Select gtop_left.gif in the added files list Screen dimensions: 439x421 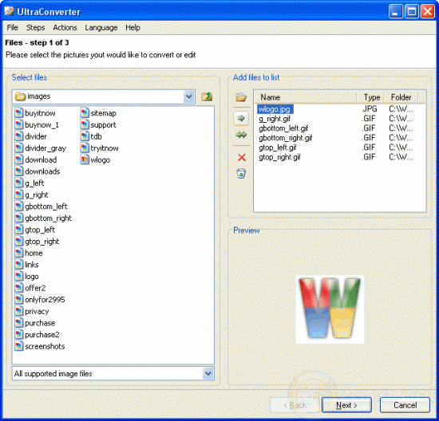click(278, 148)
